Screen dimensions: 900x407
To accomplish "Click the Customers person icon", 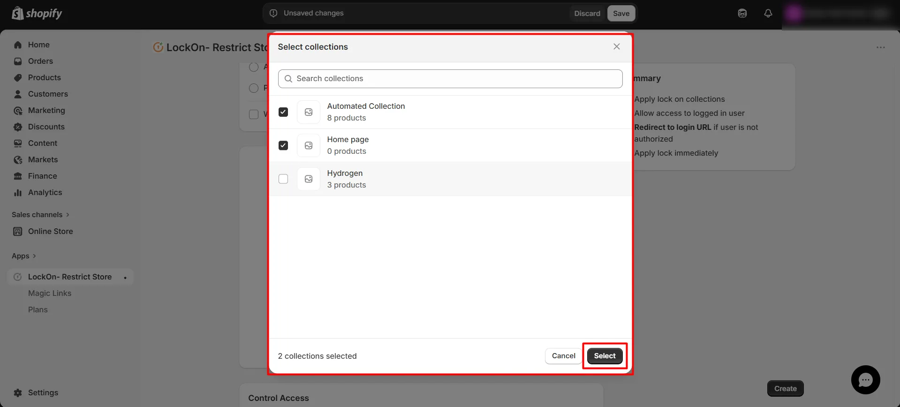I will pos(18,94).
